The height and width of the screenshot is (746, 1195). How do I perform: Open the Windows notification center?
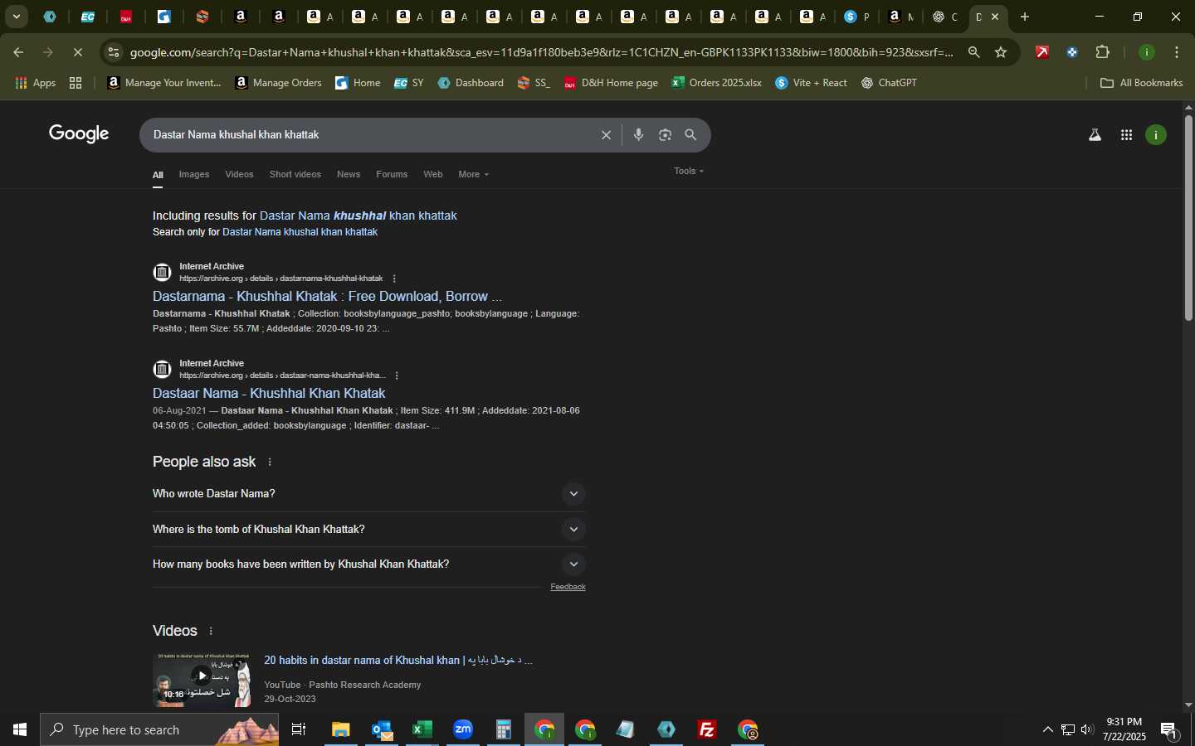point(1168,730)
